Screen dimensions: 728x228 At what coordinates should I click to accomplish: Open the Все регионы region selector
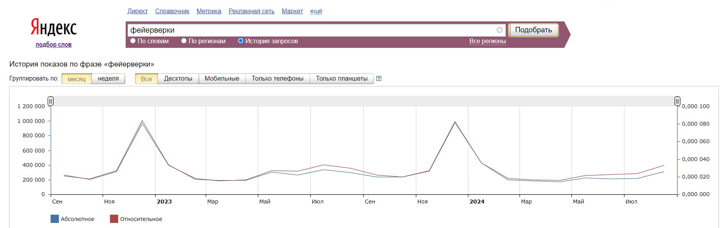tap(487, 41)
